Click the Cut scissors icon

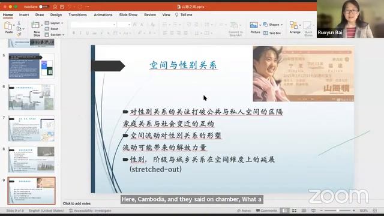click(x=19, y=23)
